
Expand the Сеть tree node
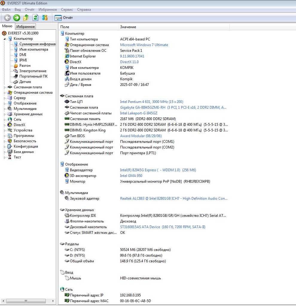[x=4, y=120]
